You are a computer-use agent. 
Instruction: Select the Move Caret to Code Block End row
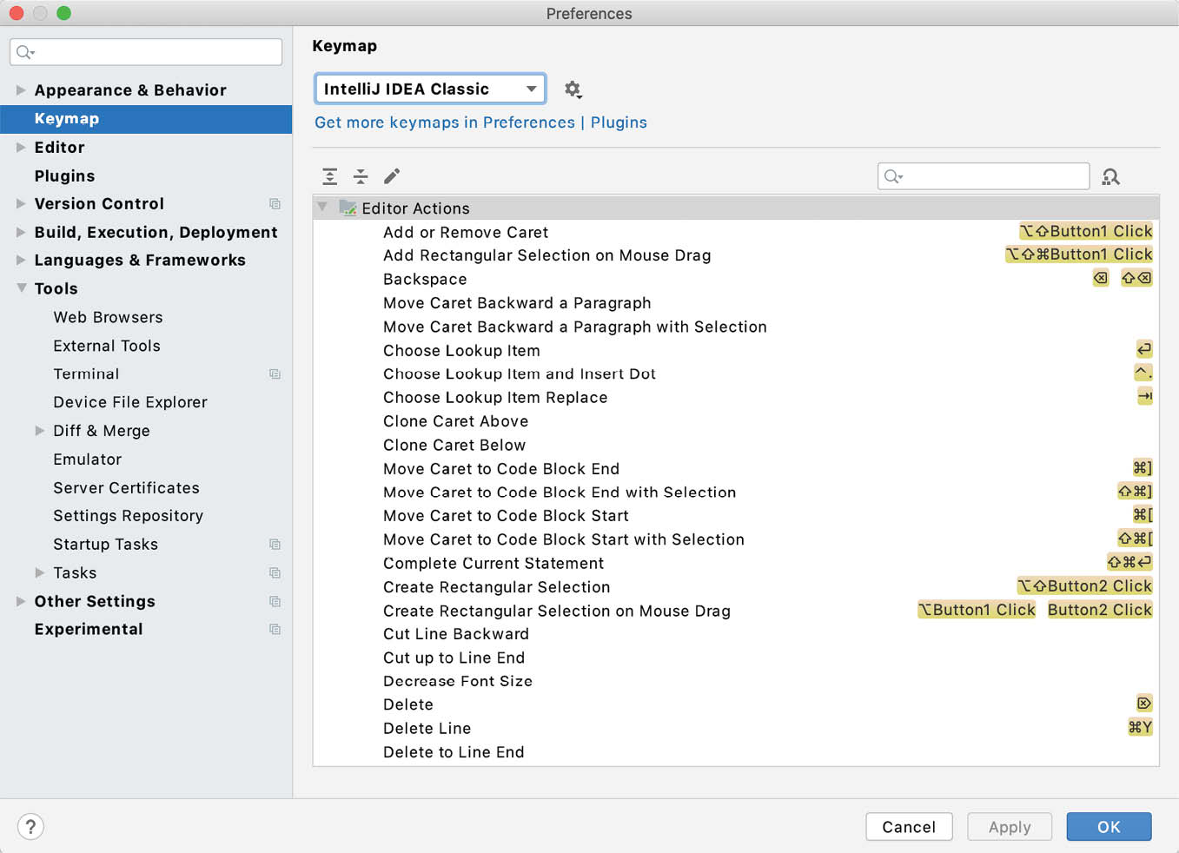coord(736,468)
